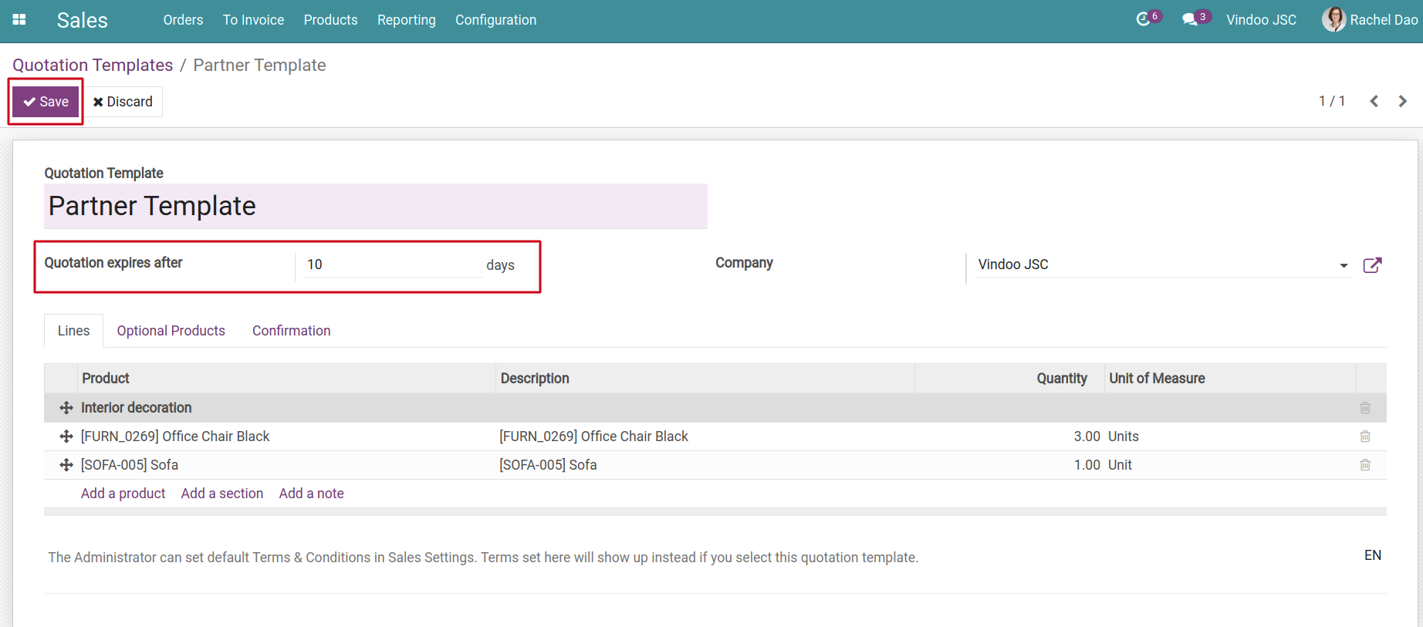Sort by Unit of Measure column header
Screen dimensions: 1423x627
tap(1230, 379)
